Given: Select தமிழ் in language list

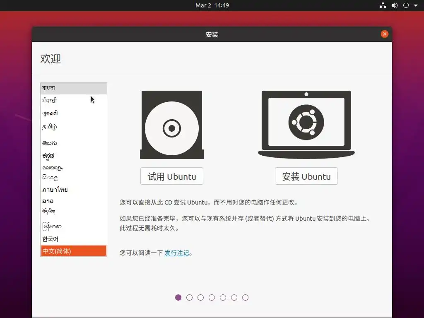Looking at the screenshot, I should (74, 127).
